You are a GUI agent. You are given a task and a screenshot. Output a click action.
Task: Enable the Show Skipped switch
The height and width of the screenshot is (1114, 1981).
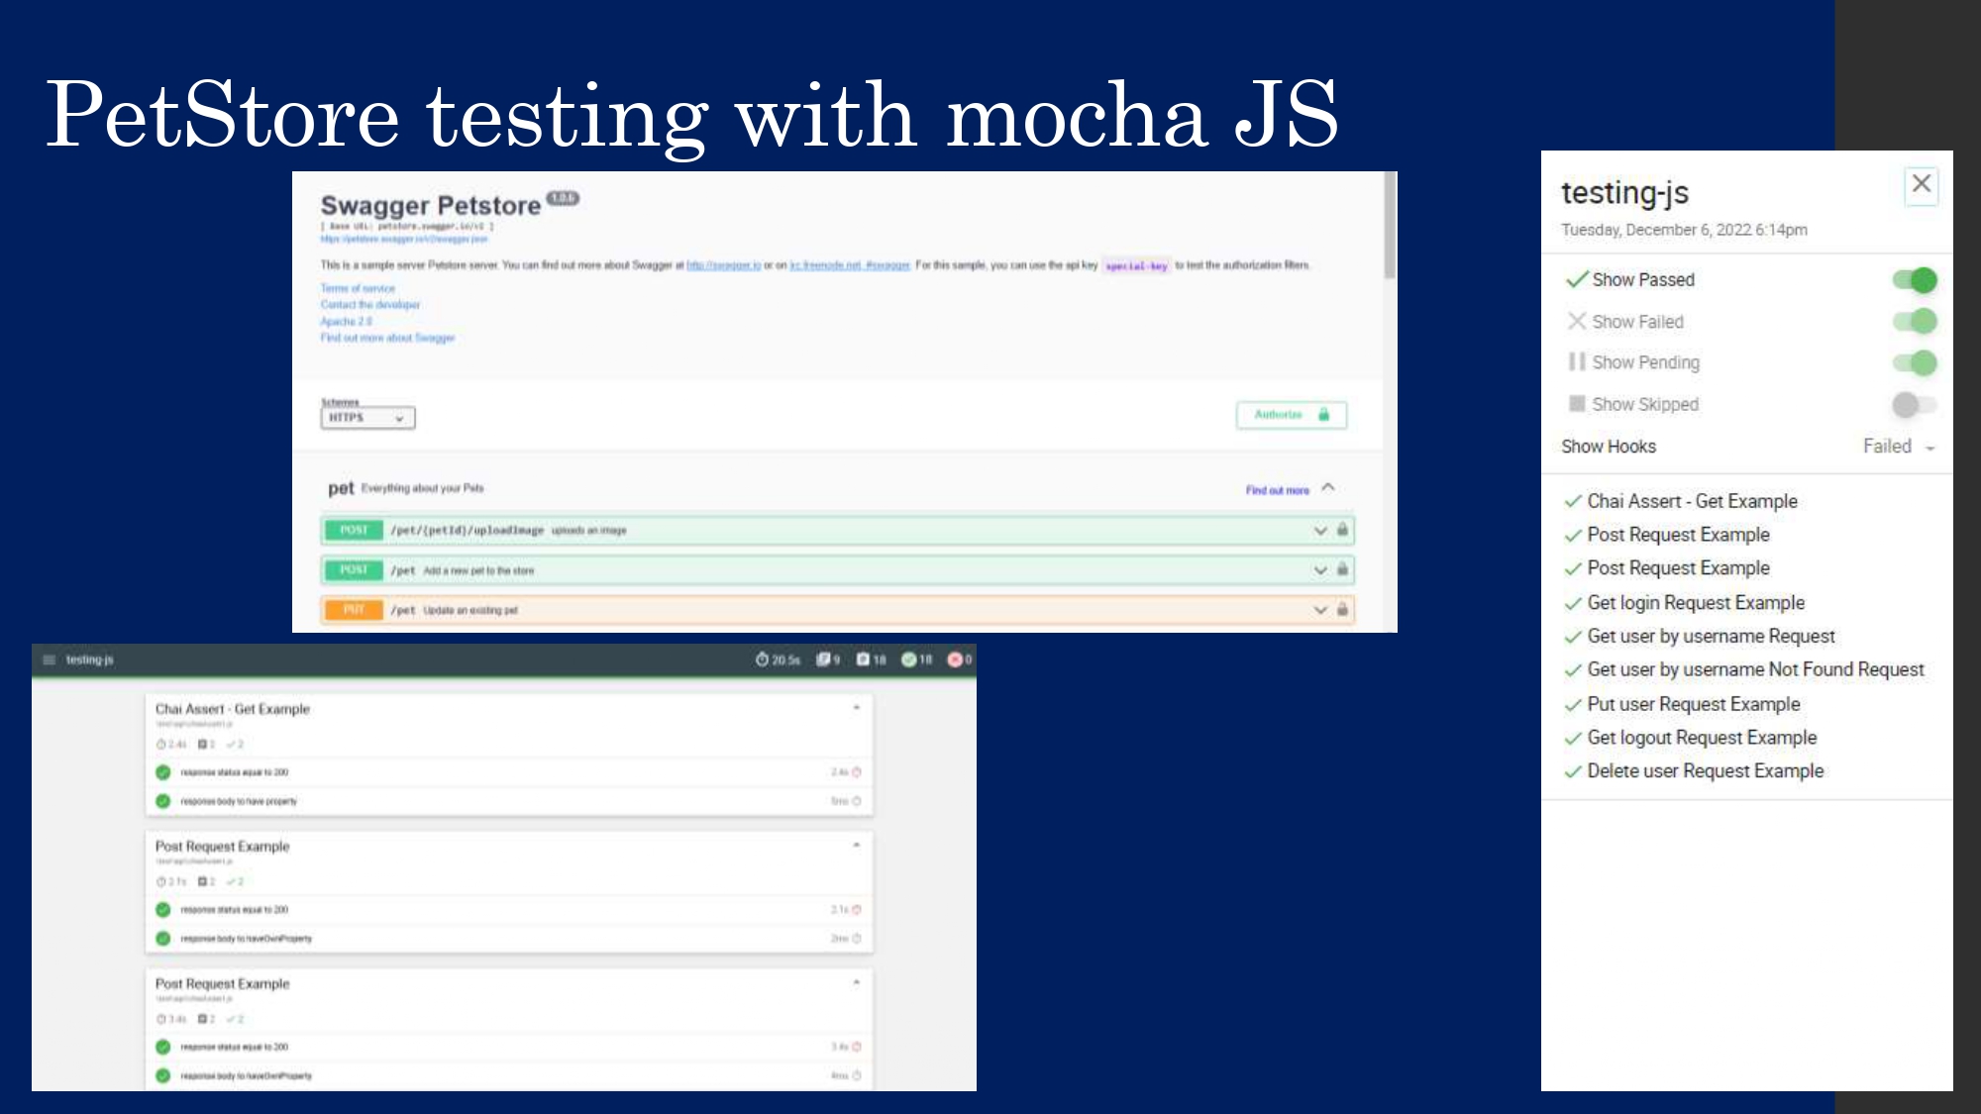[x=1915, y=404]
